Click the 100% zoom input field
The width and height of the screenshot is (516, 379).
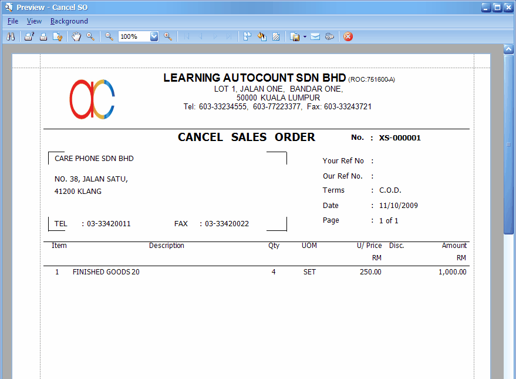coord(134,36)
